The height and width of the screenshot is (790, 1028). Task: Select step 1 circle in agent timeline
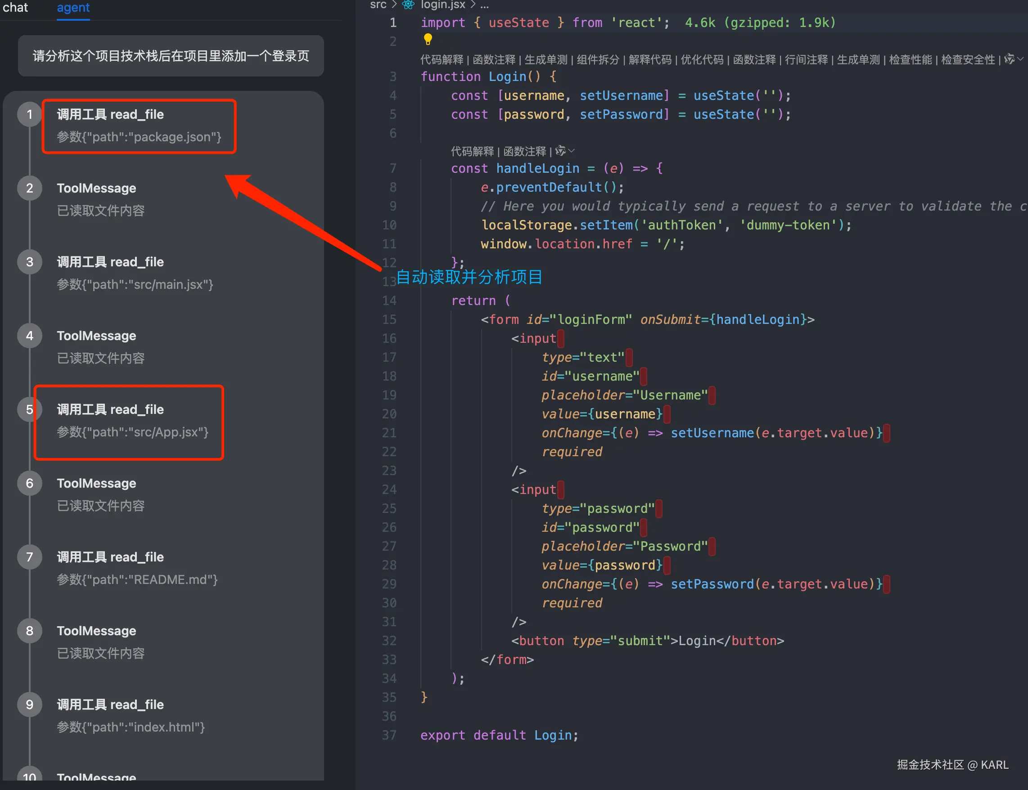(x=29, y=114)
